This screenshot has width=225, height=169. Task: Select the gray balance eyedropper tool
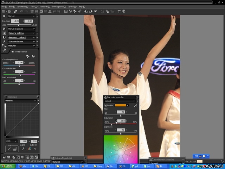click(75, 11)
